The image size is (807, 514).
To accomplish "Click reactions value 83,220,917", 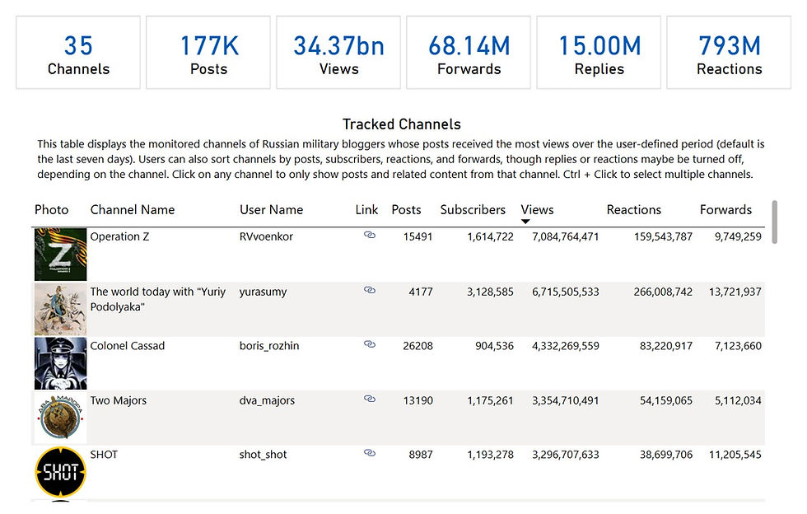I will click(x=666, y=346).
